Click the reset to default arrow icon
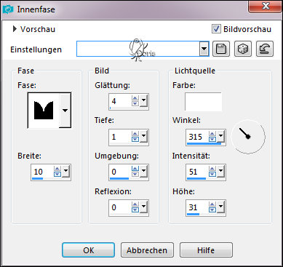 click(x=265, y=49)
